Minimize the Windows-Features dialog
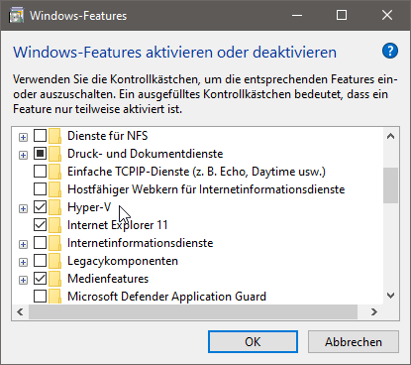The width and height of the screenshot is (411, 365). (x=297, y=15)
